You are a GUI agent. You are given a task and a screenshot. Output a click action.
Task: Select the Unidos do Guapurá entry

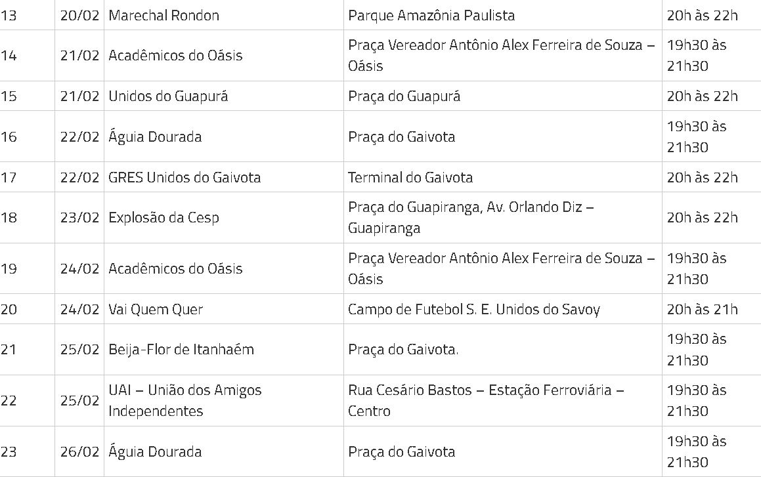click(168, 96)
